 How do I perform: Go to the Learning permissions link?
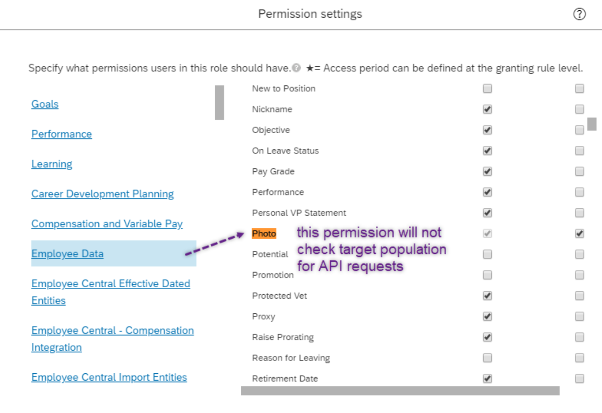(x=52, y=164)
